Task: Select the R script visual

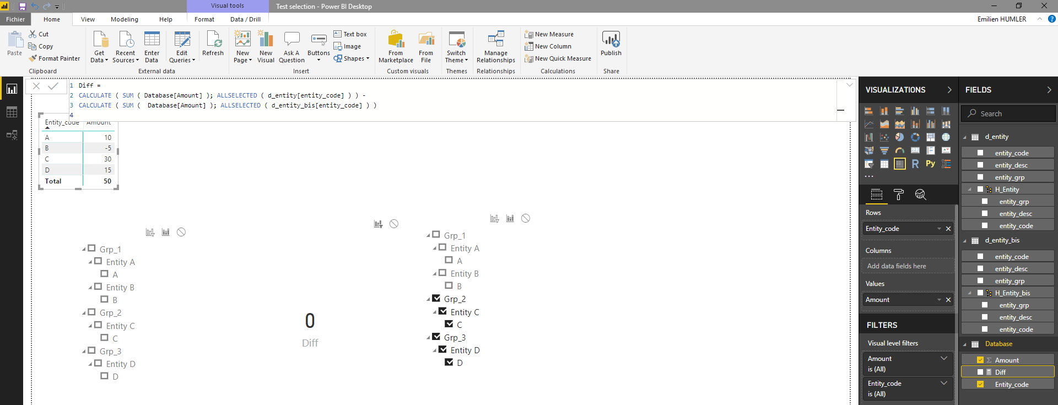Action: coord(915,164)
